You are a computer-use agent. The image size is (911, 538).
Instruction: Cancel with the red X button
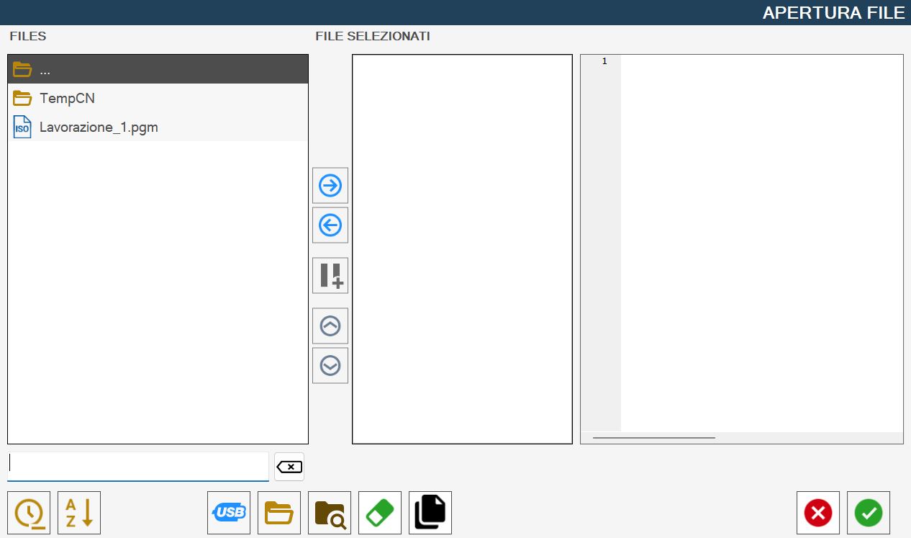pyautogui.click(x=818, y=513)
